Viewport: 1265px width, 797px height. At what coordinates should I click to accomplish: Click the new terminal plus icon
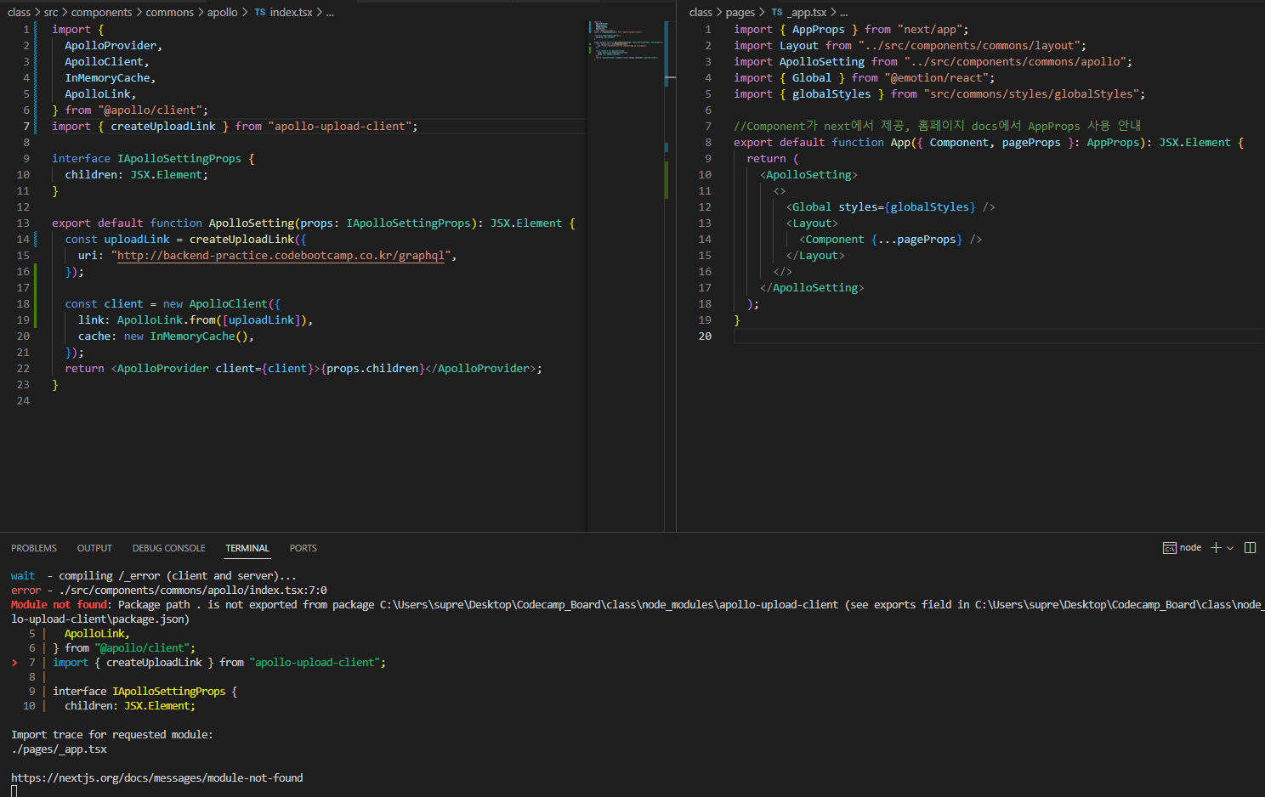coord(1216,548)
